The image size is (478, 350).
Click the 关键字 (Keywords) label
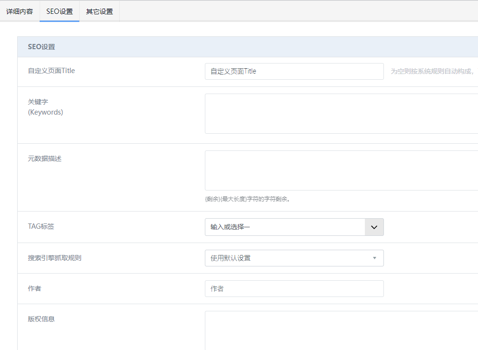click(x=45, y=107)
